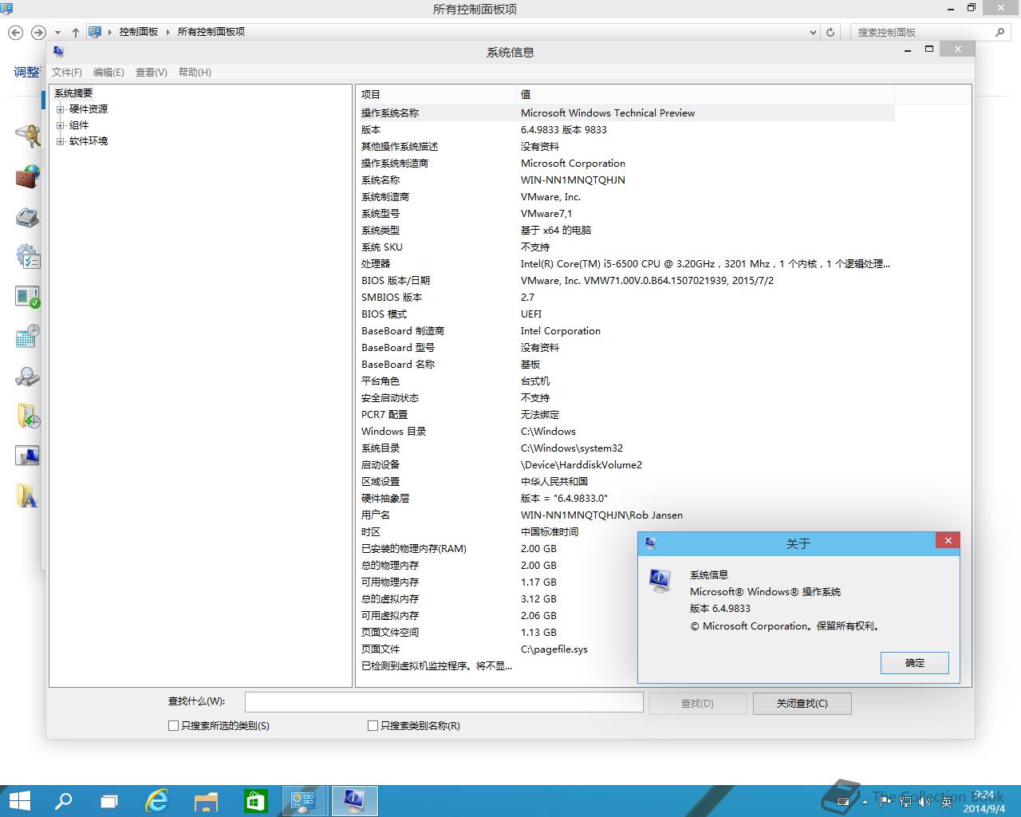Open the gear with checklist icon
This screenshot has width=1021, height=817.
tap(28, 256)
